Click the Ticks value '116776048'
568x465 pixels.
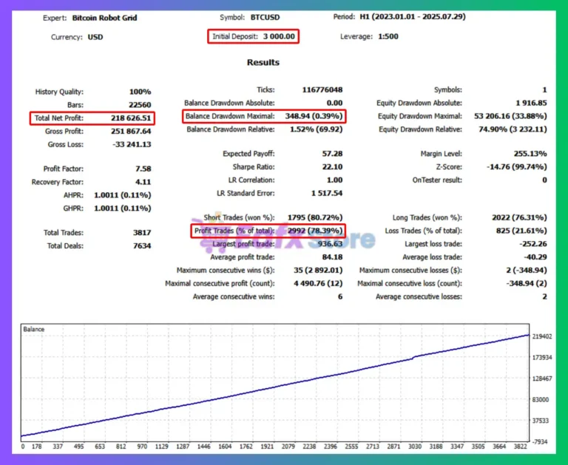point(322,89)
